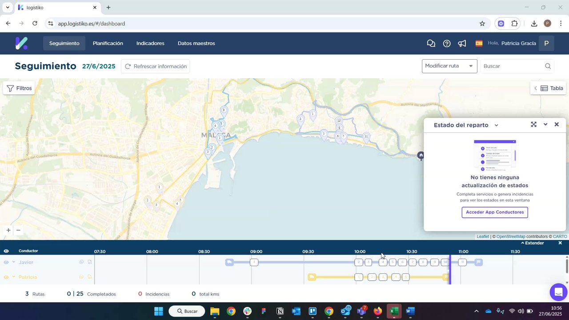This screenshot has height=320, width=569.
Task: Open WhatsApp contact icon for Patricia
Action: click(x=81, y=277)
